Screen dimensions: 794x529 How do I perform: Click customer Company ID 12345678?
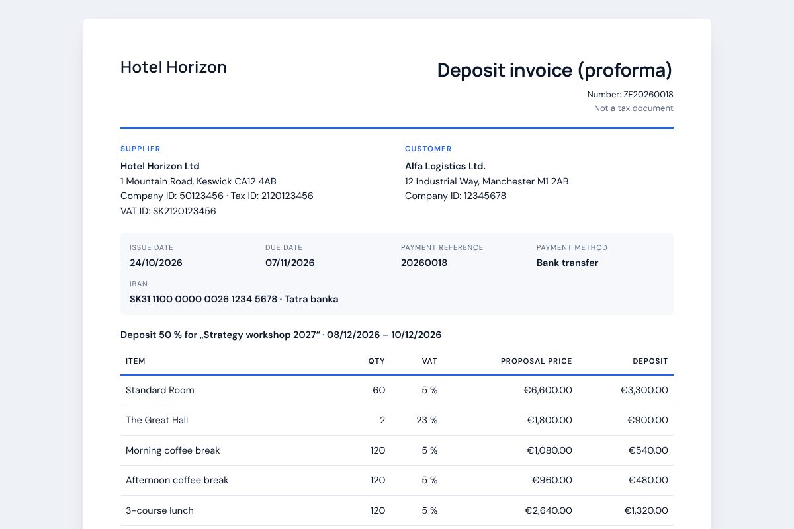455,196
